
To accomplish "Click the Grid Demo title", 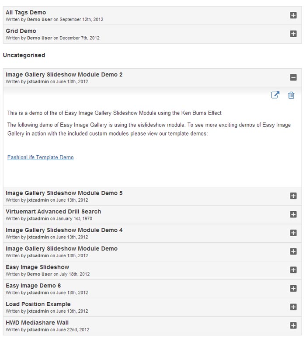I will (21, 31).
